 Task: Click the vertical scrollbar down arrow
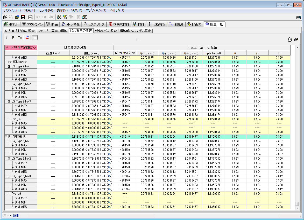pos(297,208)
